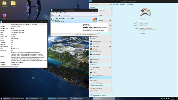Open About this System
This screenshot has width=178, height=100.
pos(100,88)
